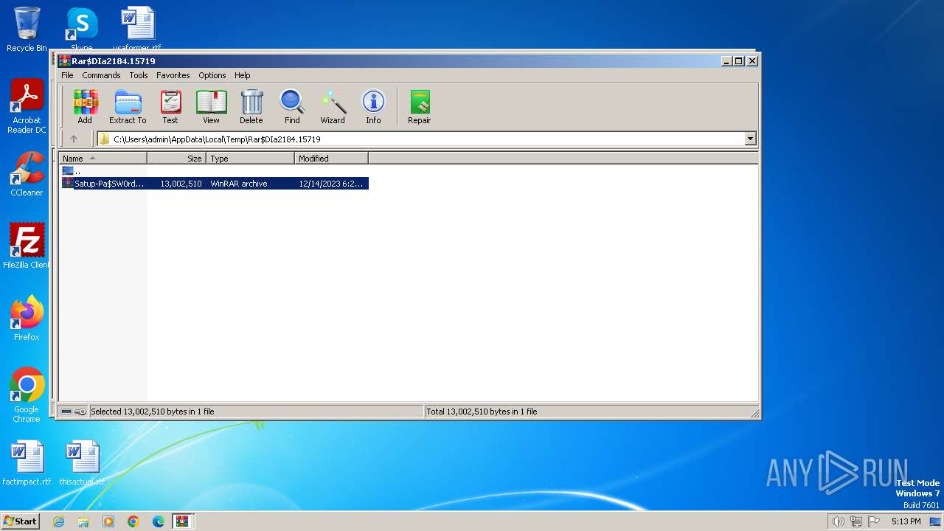This screenshot has width=944, height=531.
Task: Open the Find tool
Action: pyautogui.click(x=292, y=107)
